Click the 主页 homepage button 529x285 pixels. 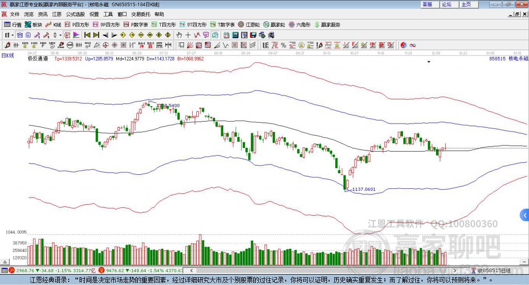pyautogui.click(x=469, y=4)
